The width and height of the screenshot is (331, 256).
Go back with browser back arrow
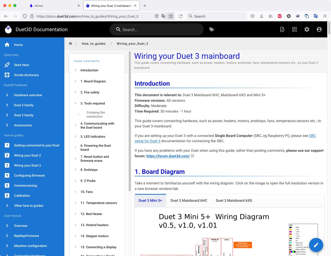click(6, 16)
